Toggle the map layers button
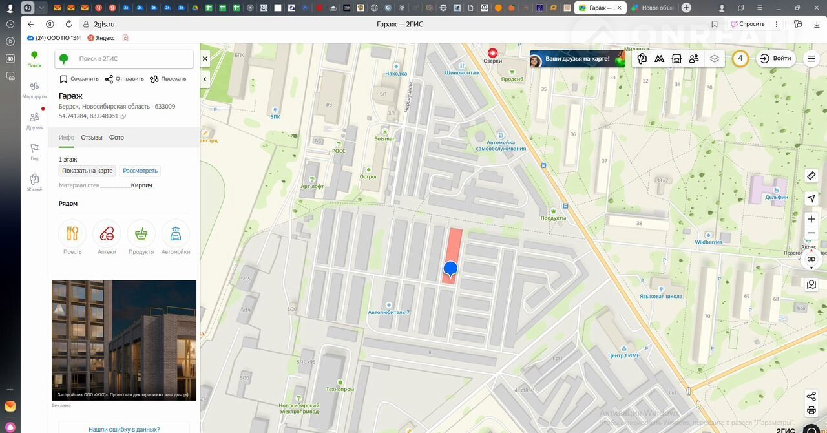Screen dimensions: 827x433 (x=714, y=58)
